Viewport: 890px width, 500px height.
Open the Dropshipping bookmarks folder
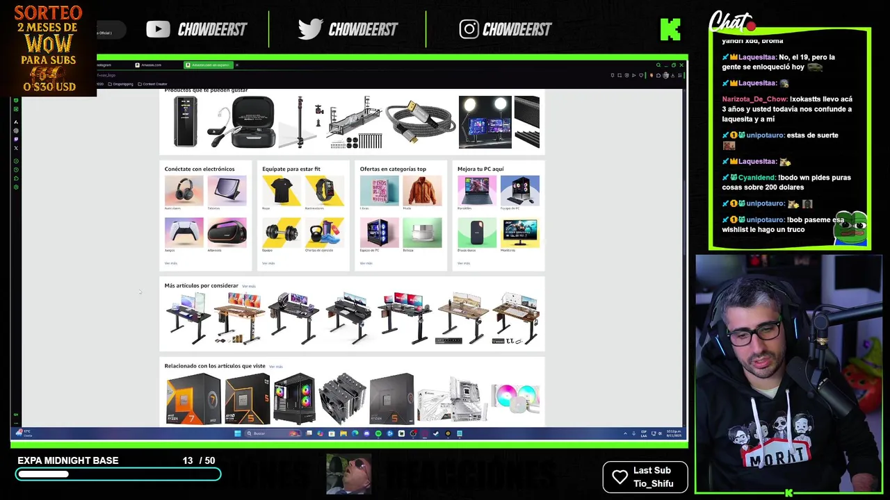[x=121, y=84]
